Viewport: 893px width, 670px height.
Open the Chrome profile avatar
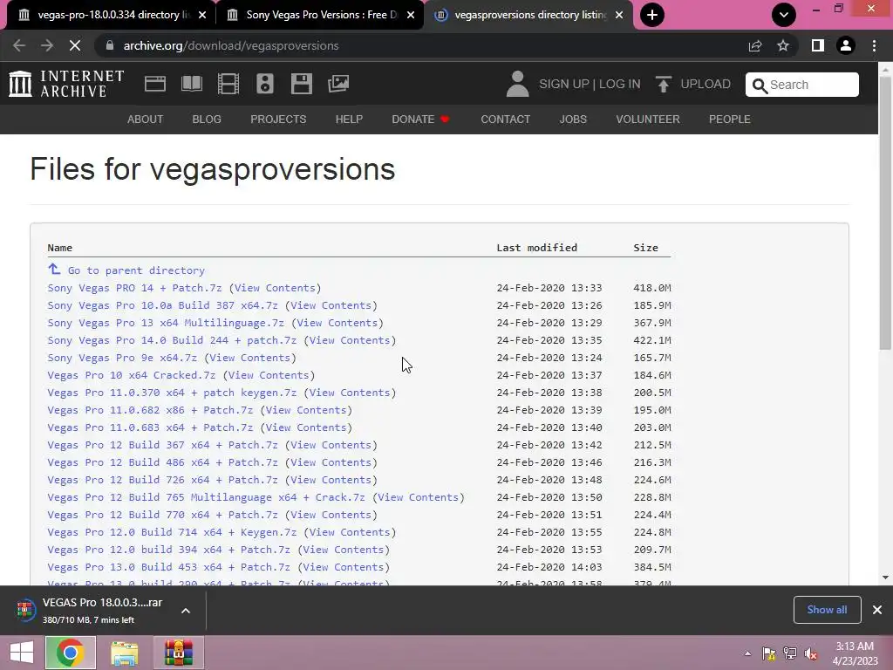(x=846, y=45)
